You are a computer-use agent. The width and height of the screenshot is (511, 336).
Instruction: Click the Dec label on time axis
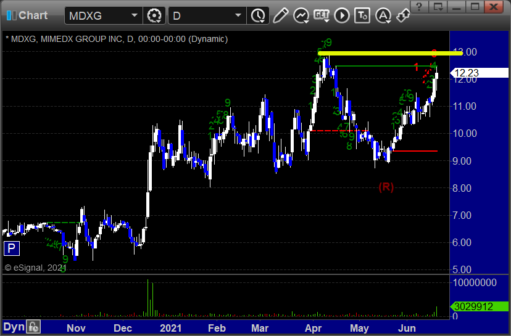pyautogui.click(x=123, y=328)
